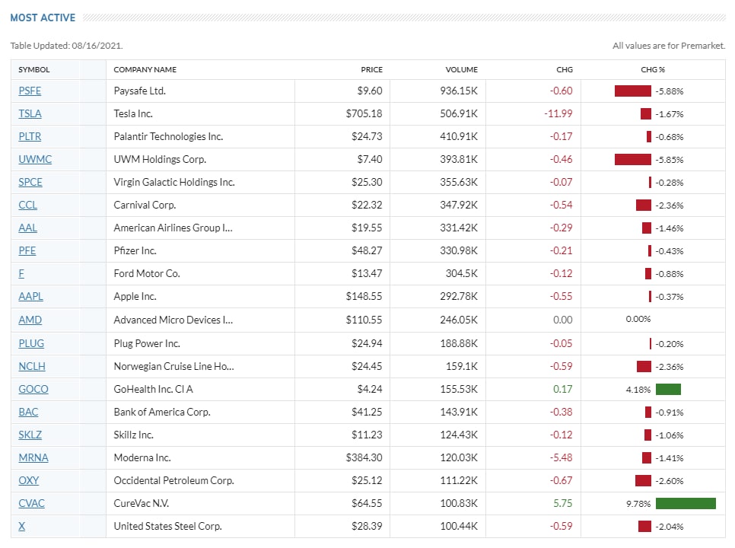The width and height of the screenshot is (735, 548).
Task: Open the AAL symbol link
Action: coord(27,228)
